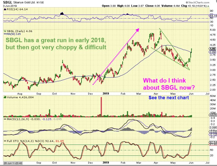Click the blue See the next chart note
The width and height of the screenshot is (217, 166).
[169, 98]
